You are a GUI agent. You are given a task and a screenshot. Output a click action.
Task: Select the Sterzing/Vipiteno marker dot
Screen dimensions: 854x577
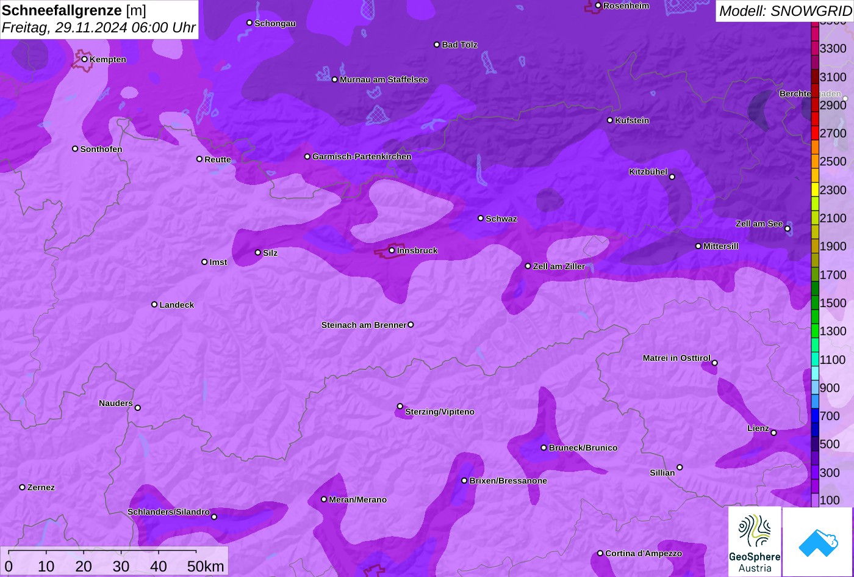400,406
